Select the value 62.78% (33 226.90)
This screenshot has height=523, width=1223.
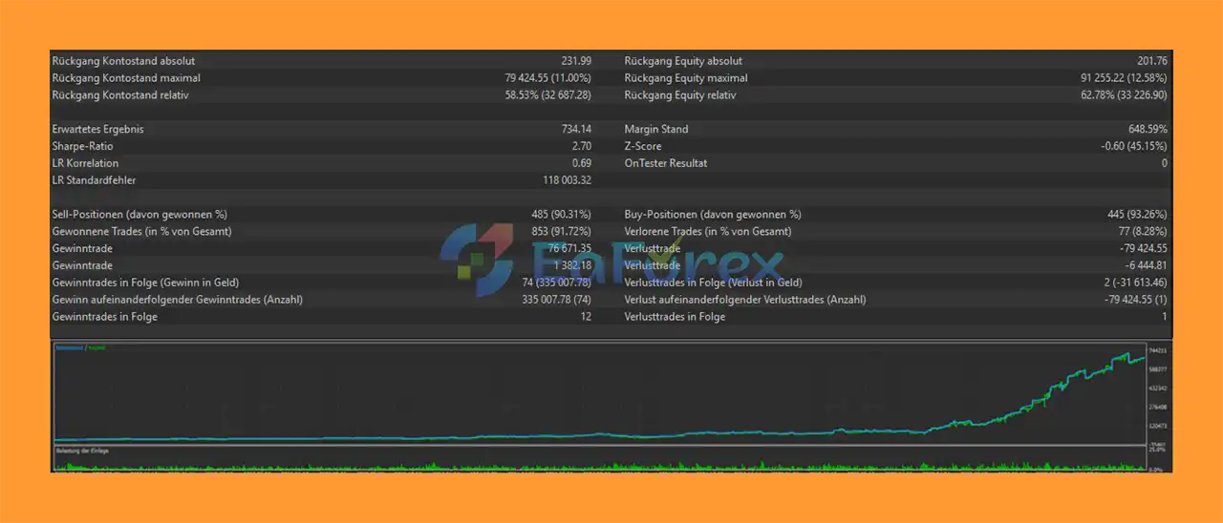1124,95
